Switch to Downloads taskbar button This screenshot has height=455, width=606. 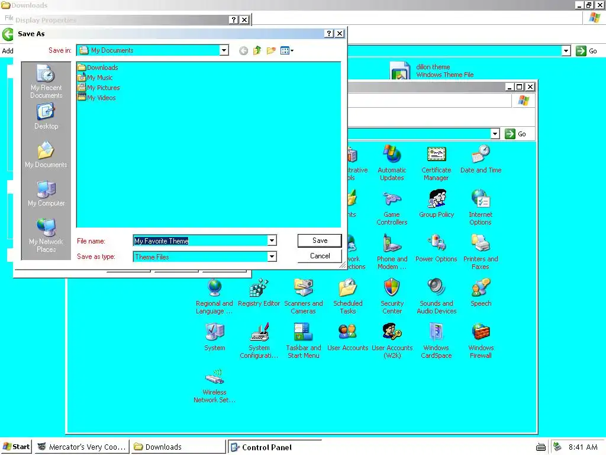[x=178, y=447]
